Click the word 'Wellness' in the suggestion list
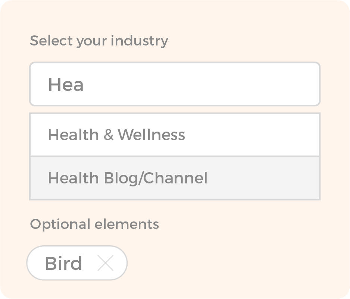The width and height of the screenshot is (350, 299). (x=151, y=135)
